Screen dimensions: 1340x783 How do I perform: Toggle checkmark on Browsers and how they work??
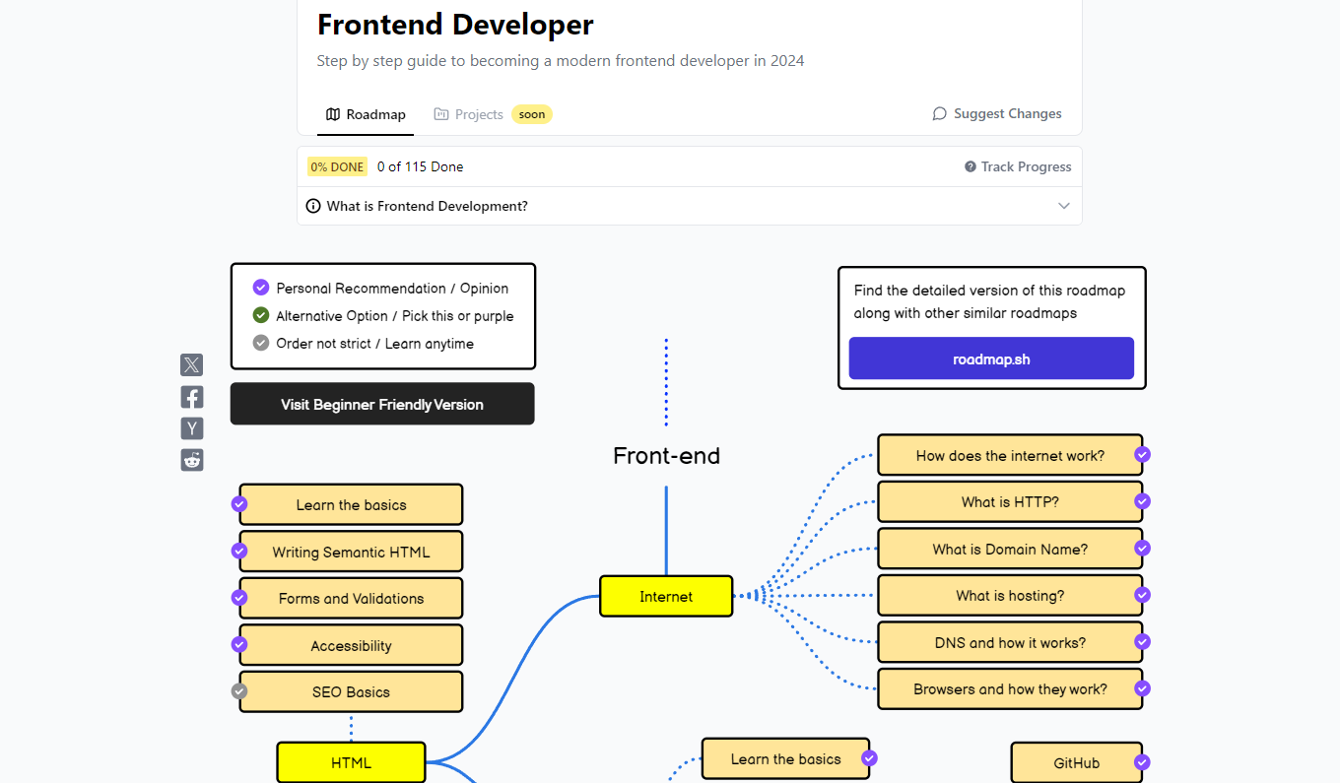coord(1143,688)
